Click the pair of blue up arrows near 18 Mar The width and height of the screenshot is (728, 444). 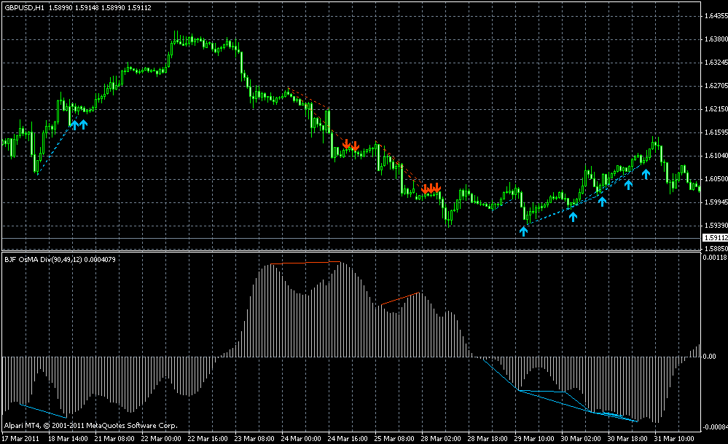click(x=79, y=124)
